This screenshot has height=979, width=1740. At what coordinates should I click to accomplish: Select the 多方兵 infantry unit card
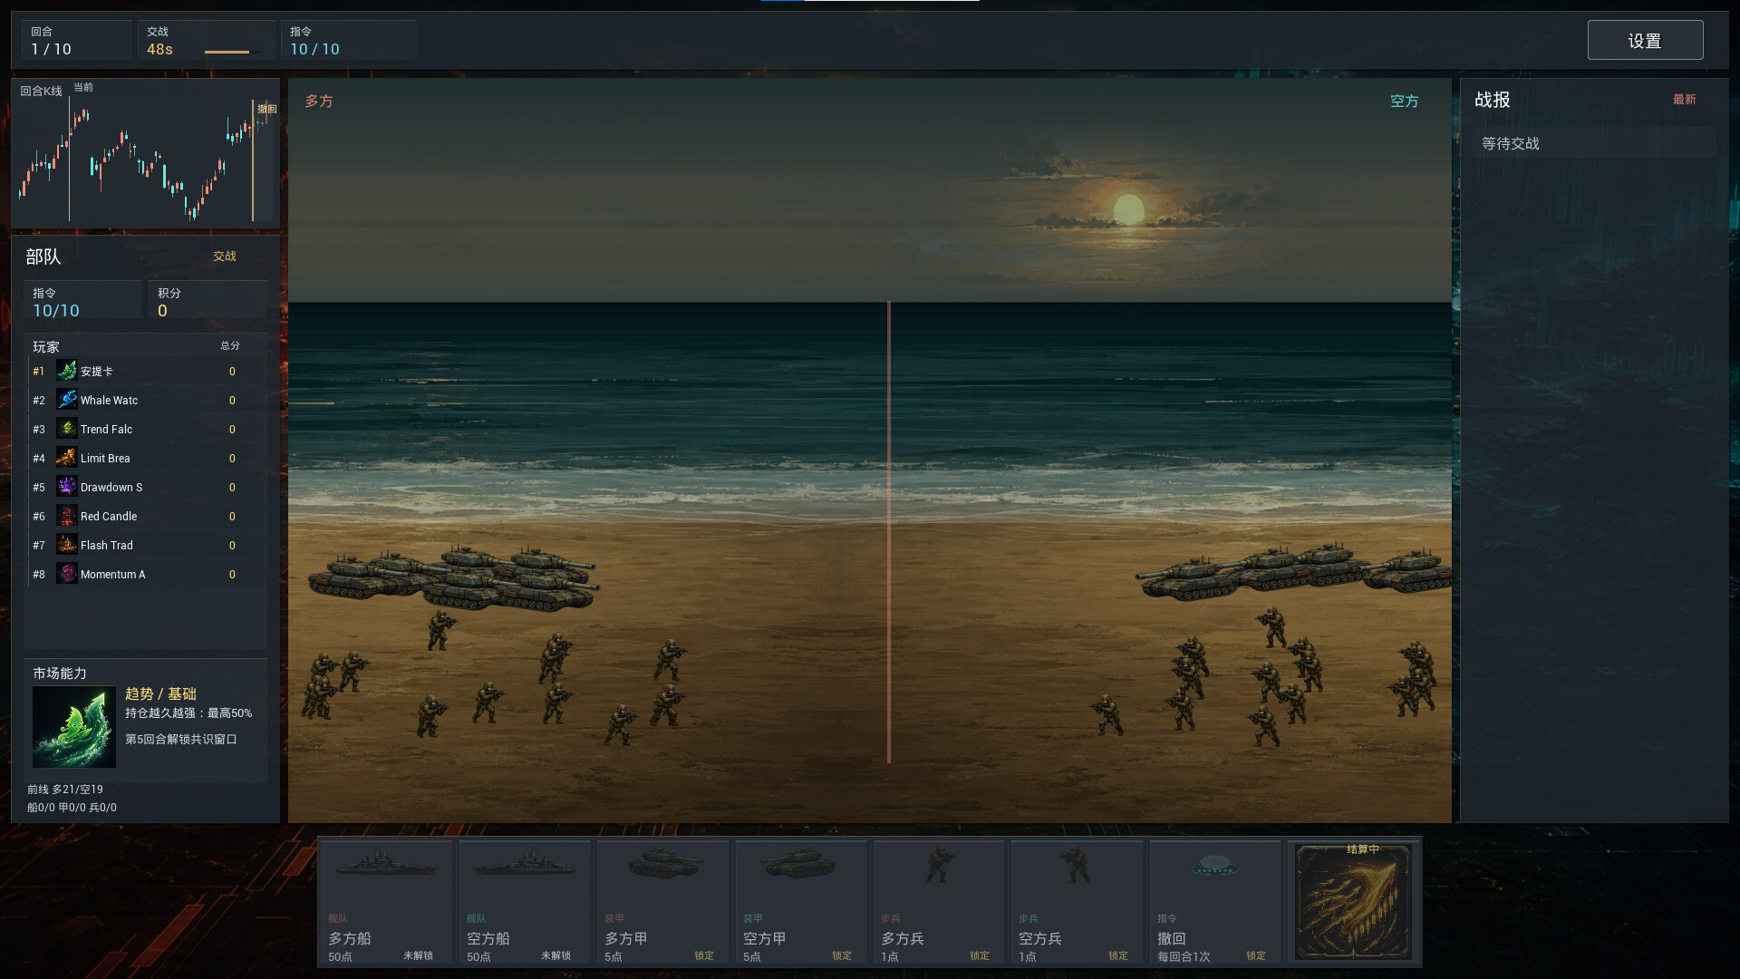[939, 903]
